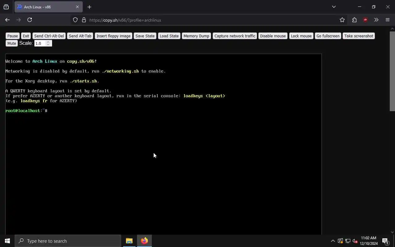The height and width of the screenshot is (247, 395).
Task: Click the page vertical scrollbar thumb
Action: pos(392,71)
